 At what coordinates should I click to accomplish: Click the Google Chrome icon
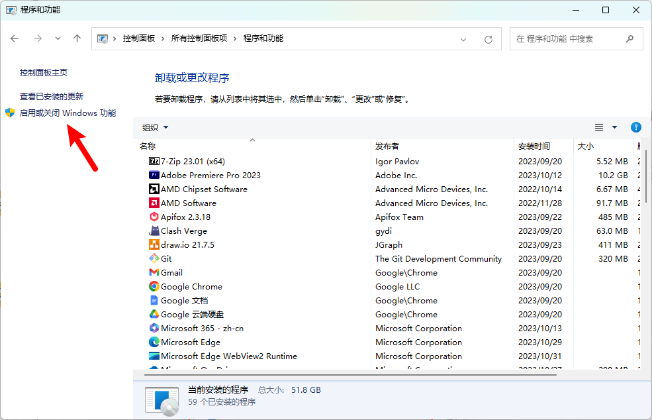(154, 286)
